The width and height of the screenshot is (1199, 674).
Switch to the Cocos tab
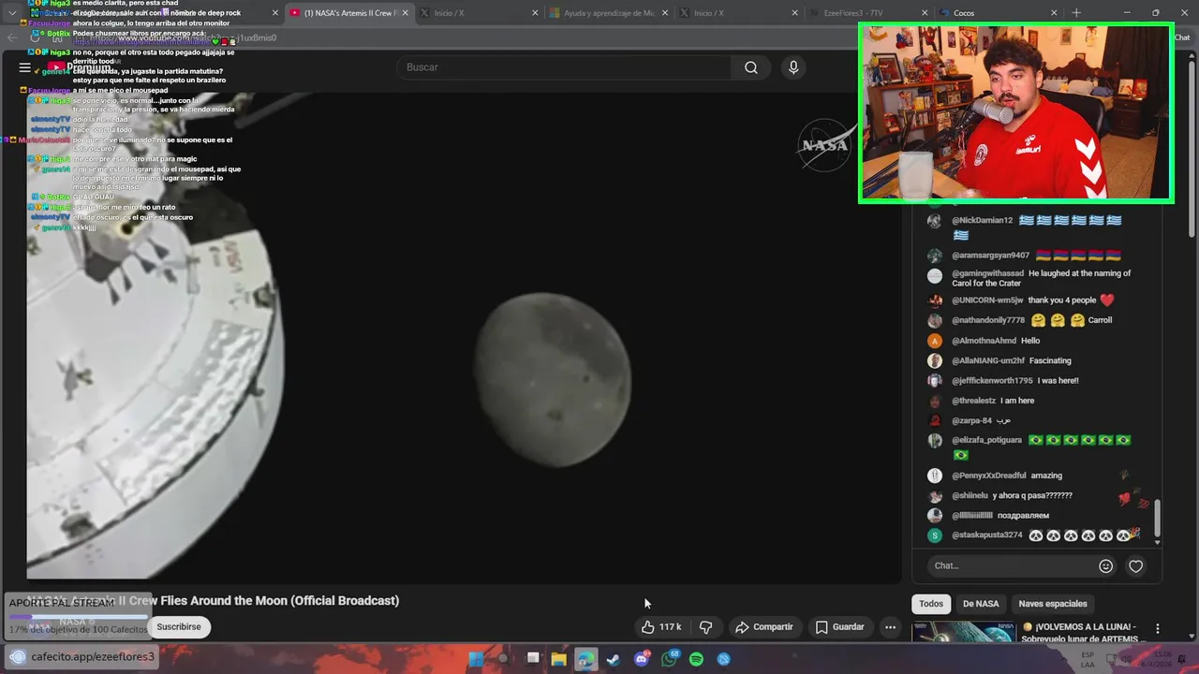click(998, 13)
